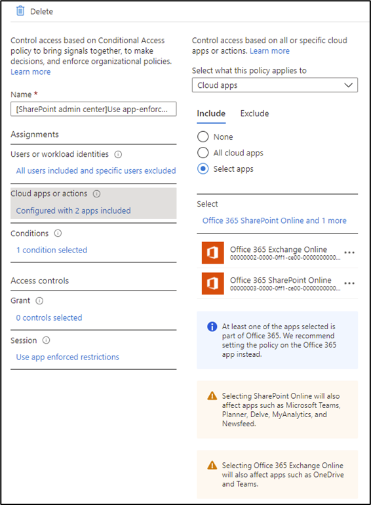Click the Cloud apps or actions heading
The height and width of the screenshot is (505, 371).
tap(49, 193)
